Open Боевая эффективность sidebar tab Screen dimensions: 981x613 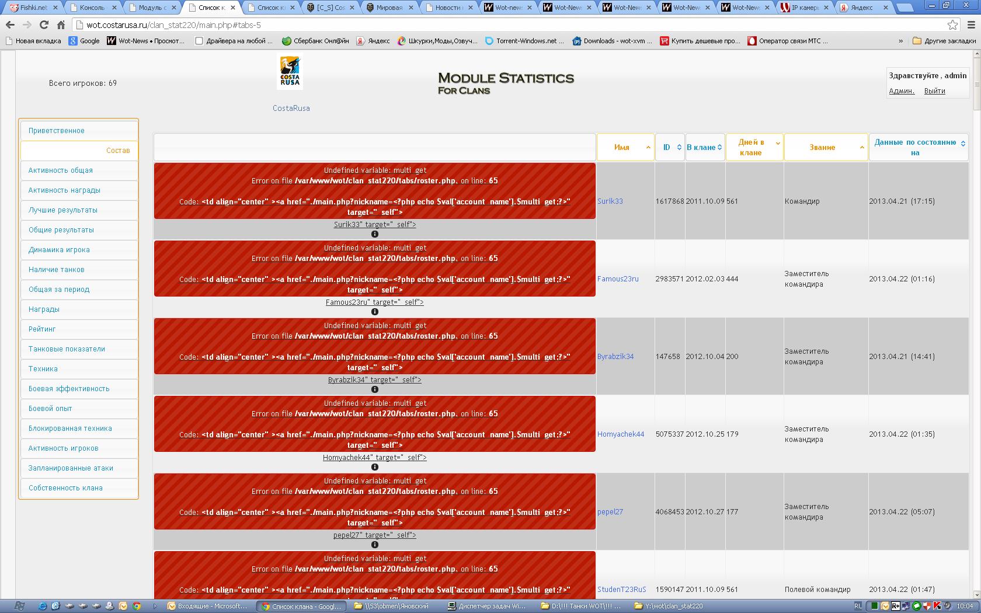coord(69,389)
